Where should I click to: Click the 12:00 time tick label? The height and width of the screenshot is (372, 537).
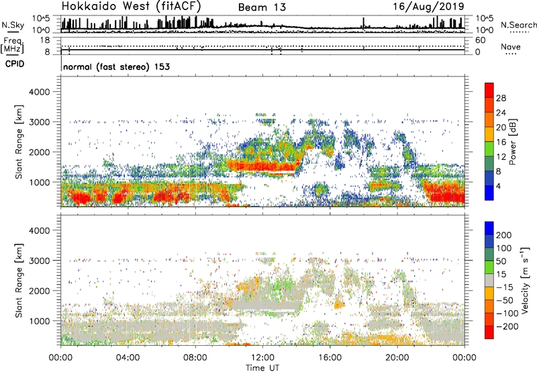(x=262, y=358)
